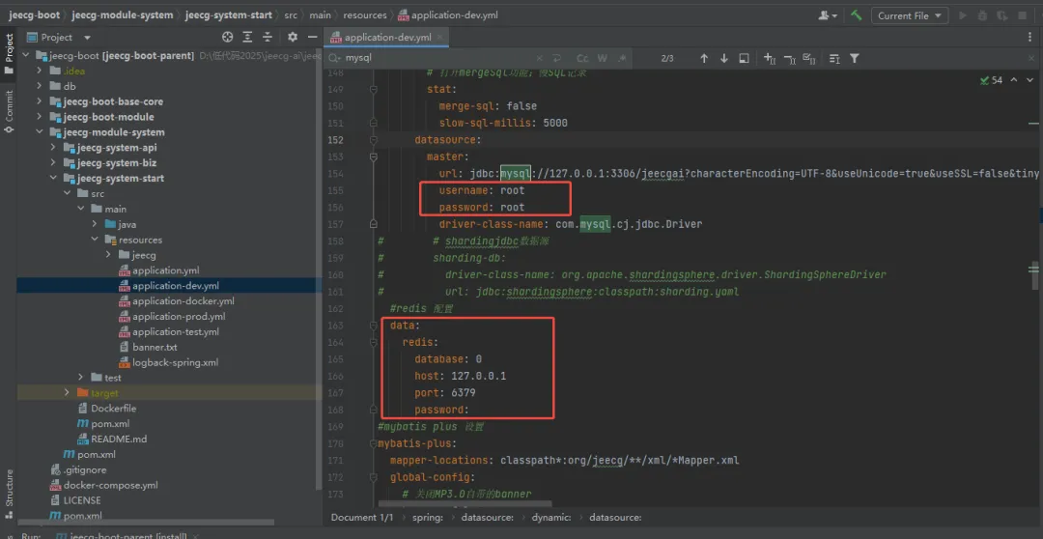The image size is (1043, 539).
Task: Expand the jeecg-system-api module
Action: (53, 147)
